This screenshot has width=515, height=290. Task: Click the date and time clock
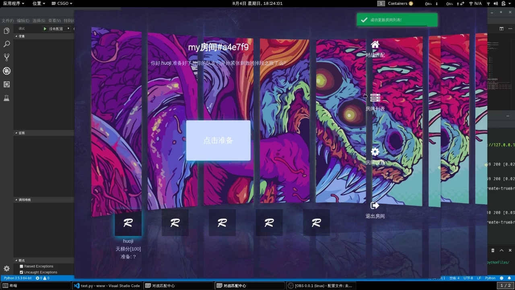coord(257,3)
